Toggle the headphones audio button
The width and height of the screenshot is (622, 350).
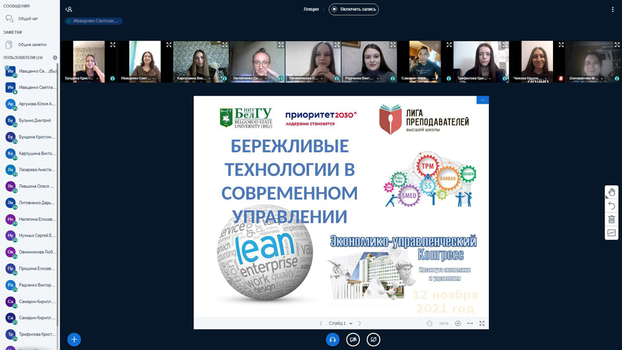pos(333,339)
